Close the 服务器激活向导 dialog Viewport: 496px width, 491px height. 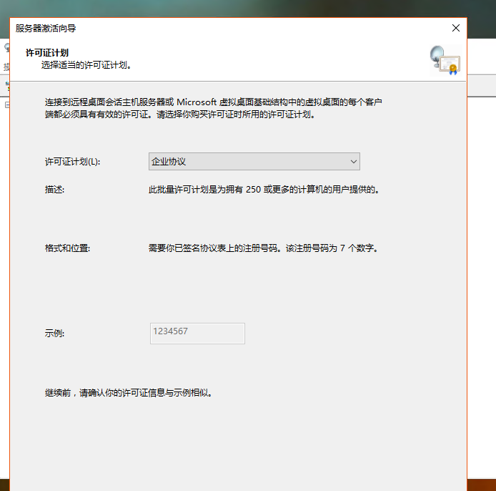(456, 28)
